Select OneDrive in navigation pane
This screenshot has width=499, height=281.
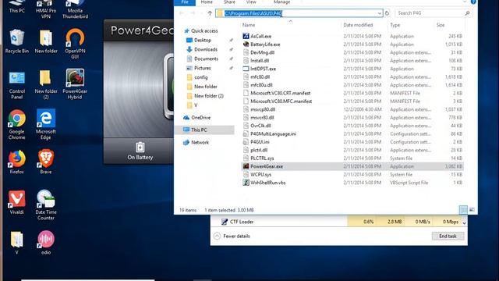(x=200, y=118)
